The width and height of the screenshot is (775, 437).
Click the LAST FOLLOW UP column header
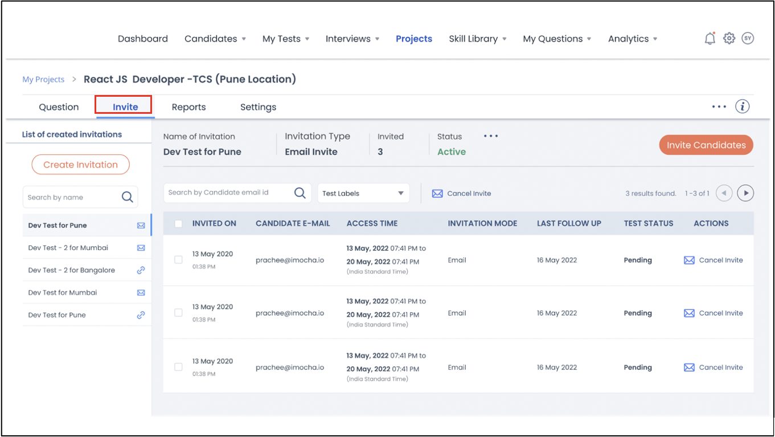(x=569, y=224)
